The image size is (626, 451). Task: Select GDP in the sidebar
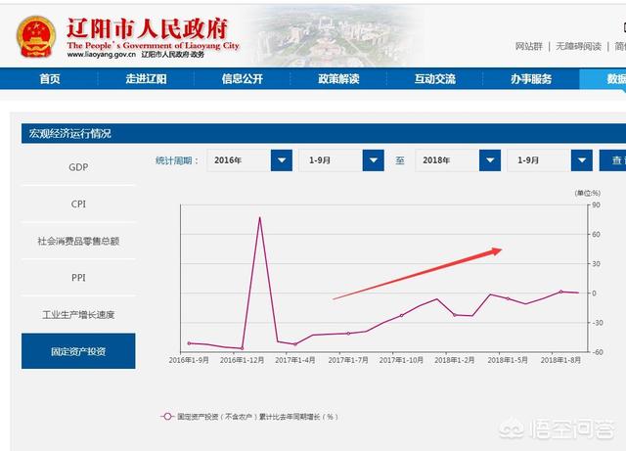point(78,167)
